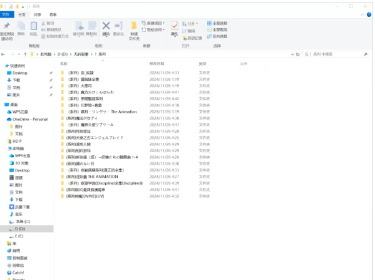Select 此电脑 in navigation pane
375x280 pixels.
[x=16, y=148]
